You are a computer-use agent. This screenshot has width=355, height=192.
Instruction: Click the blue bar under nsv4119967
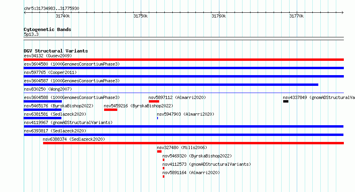click(x=183, y=126)
